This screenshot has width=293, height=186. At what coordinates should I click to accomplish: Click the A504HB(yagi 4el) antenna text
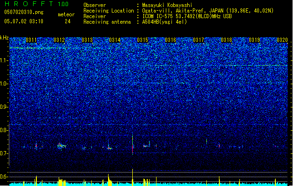coord(164,22)
